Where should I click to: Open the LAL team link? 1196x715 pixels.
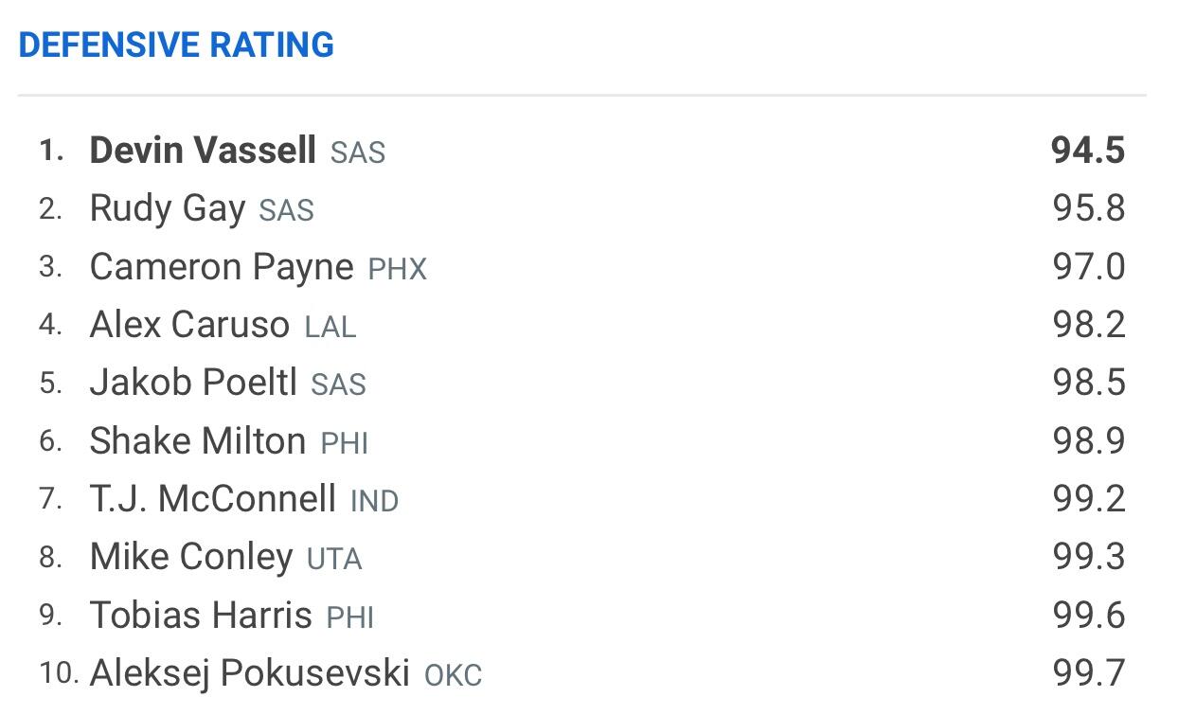(x=330, y=327)
